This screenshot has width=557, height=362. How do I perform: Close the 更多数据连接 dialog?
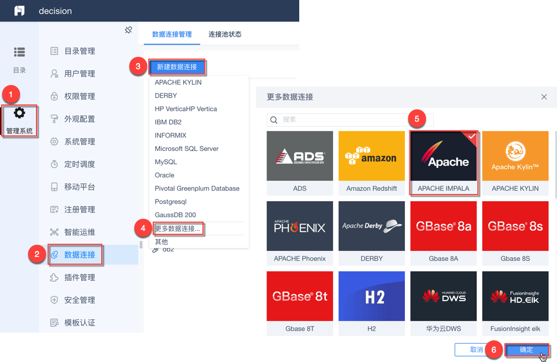(x=544, y=97)
